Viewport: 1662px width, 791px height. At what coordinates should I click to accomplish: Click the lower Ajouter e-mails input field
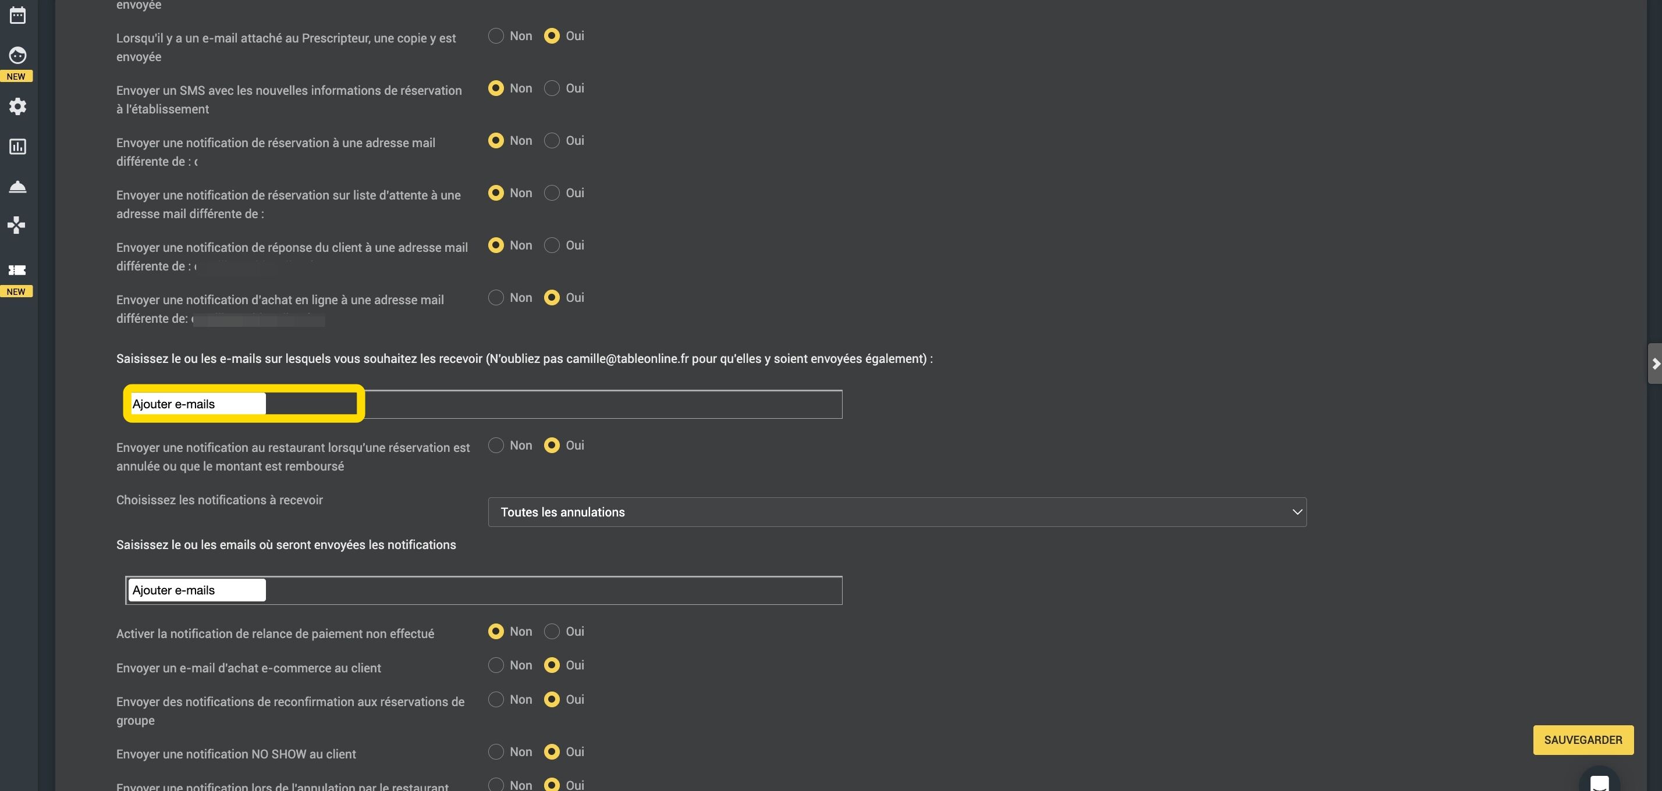point(197,590)
